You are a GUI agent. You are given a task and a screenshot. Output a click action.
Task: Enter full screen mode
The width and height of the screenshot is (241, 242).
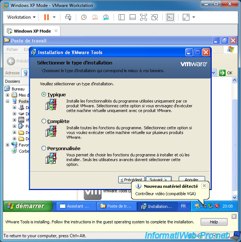pyautogui.click(x=144, y=17)
